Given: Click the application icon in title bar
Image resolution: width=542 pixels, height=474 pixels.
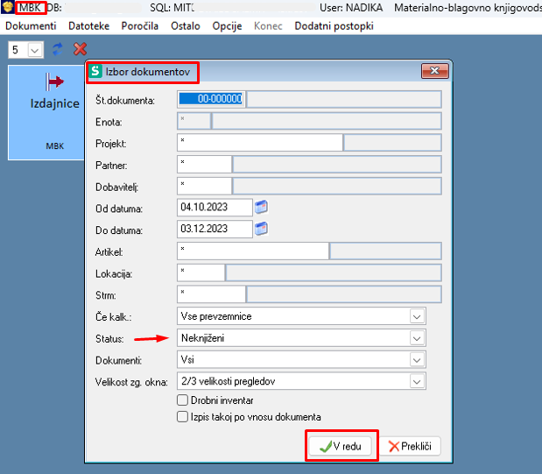Looking at the screenshot, I should tap(8, 7).
